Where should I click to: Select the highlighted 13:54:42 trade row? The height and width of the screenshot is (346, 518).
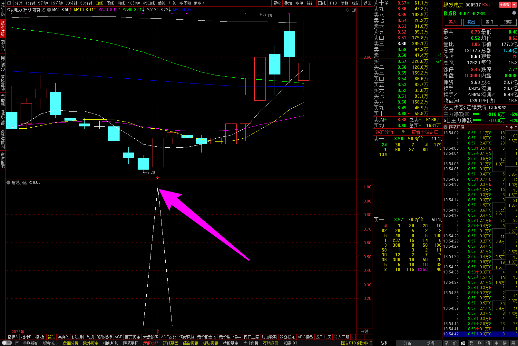pyautogui.click(x=480, y=334)
